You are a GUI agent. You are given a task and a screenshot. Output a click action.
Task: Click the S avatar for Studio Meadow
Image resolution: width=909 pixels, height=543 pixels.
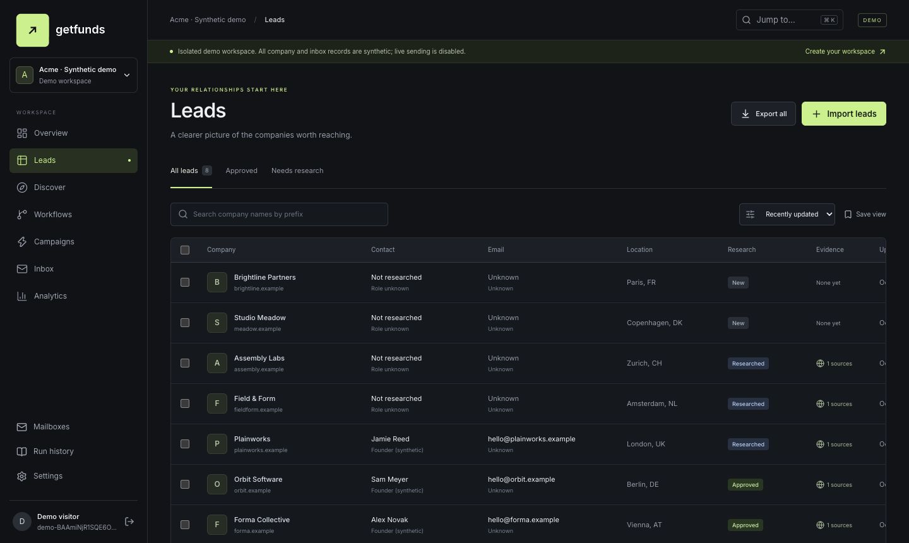tap(217, 323)
